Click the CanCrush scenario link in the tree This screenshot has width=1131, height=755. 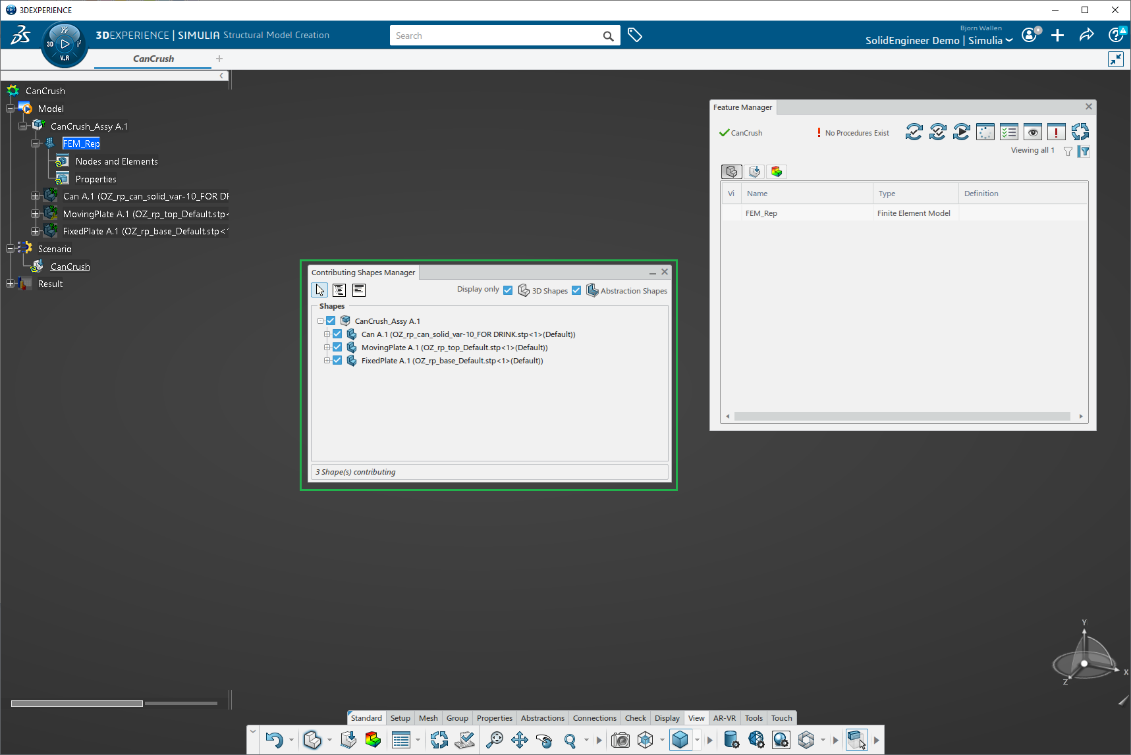tap(70, 267)
